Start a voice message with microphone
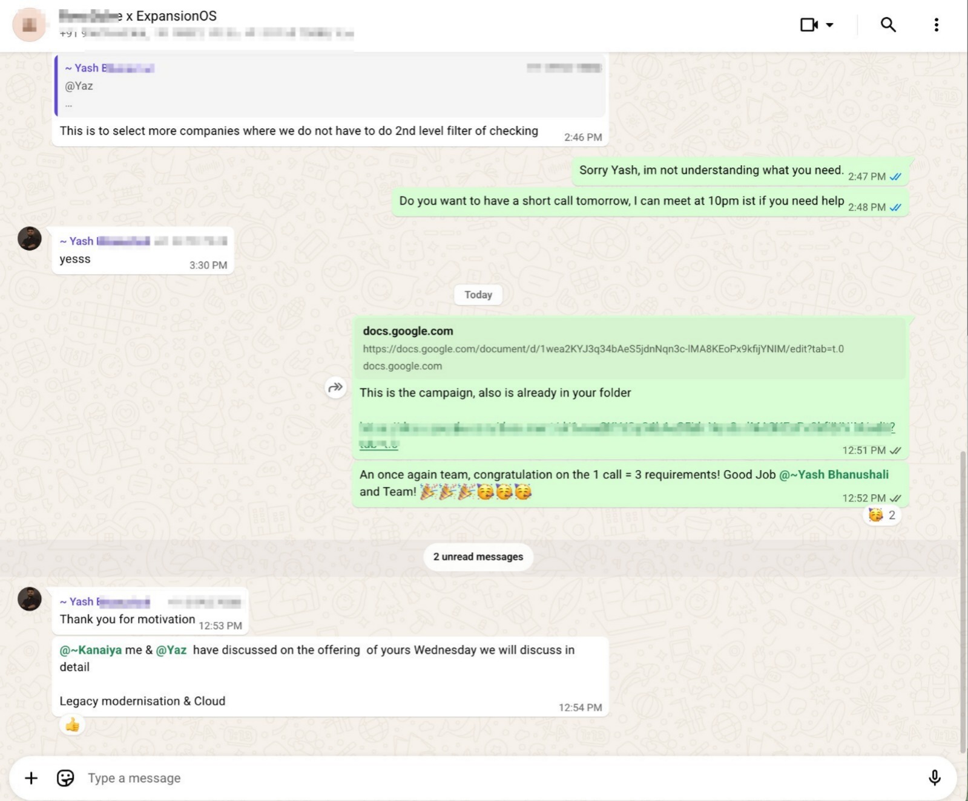Viewport: 968px width, 801px height. pyautogui.click(x=934, y=778)
